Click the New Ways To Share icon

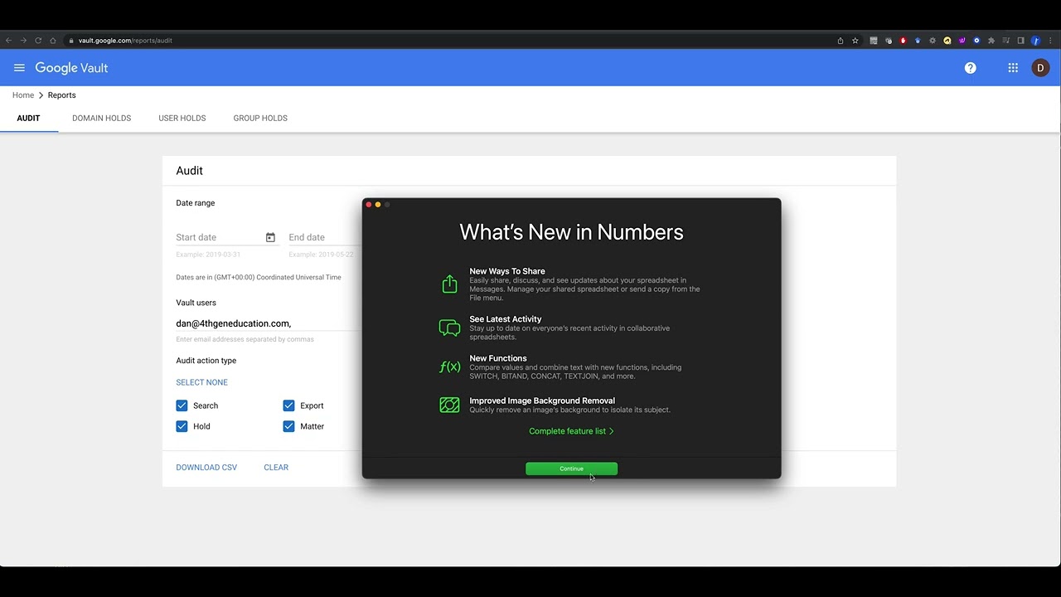[449, 284]
